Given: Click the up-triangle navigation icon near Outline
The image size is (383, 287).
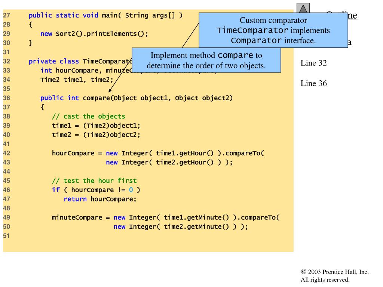Looking at the screenshot, I should (x=303, y=8).
